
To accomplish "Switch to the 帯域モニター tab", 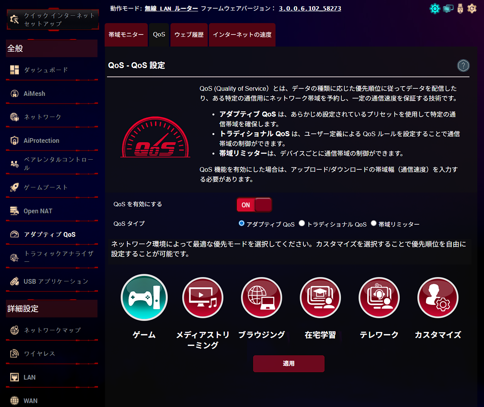I will point(126,35).
